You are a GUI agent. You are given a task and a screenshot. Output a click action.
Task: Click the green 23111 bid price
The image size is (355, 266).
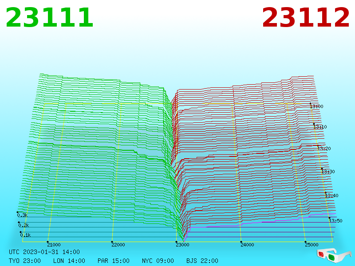pyautogui.click(x=49, y=18)
